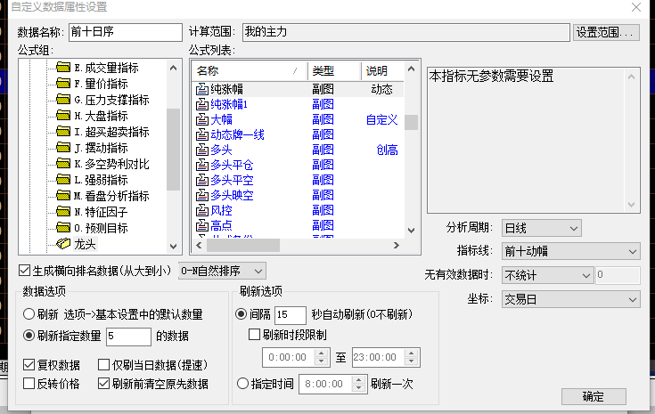Click folder icon of J.摆动指标
The image size is (655, 414).
click(x=63, y=147)
